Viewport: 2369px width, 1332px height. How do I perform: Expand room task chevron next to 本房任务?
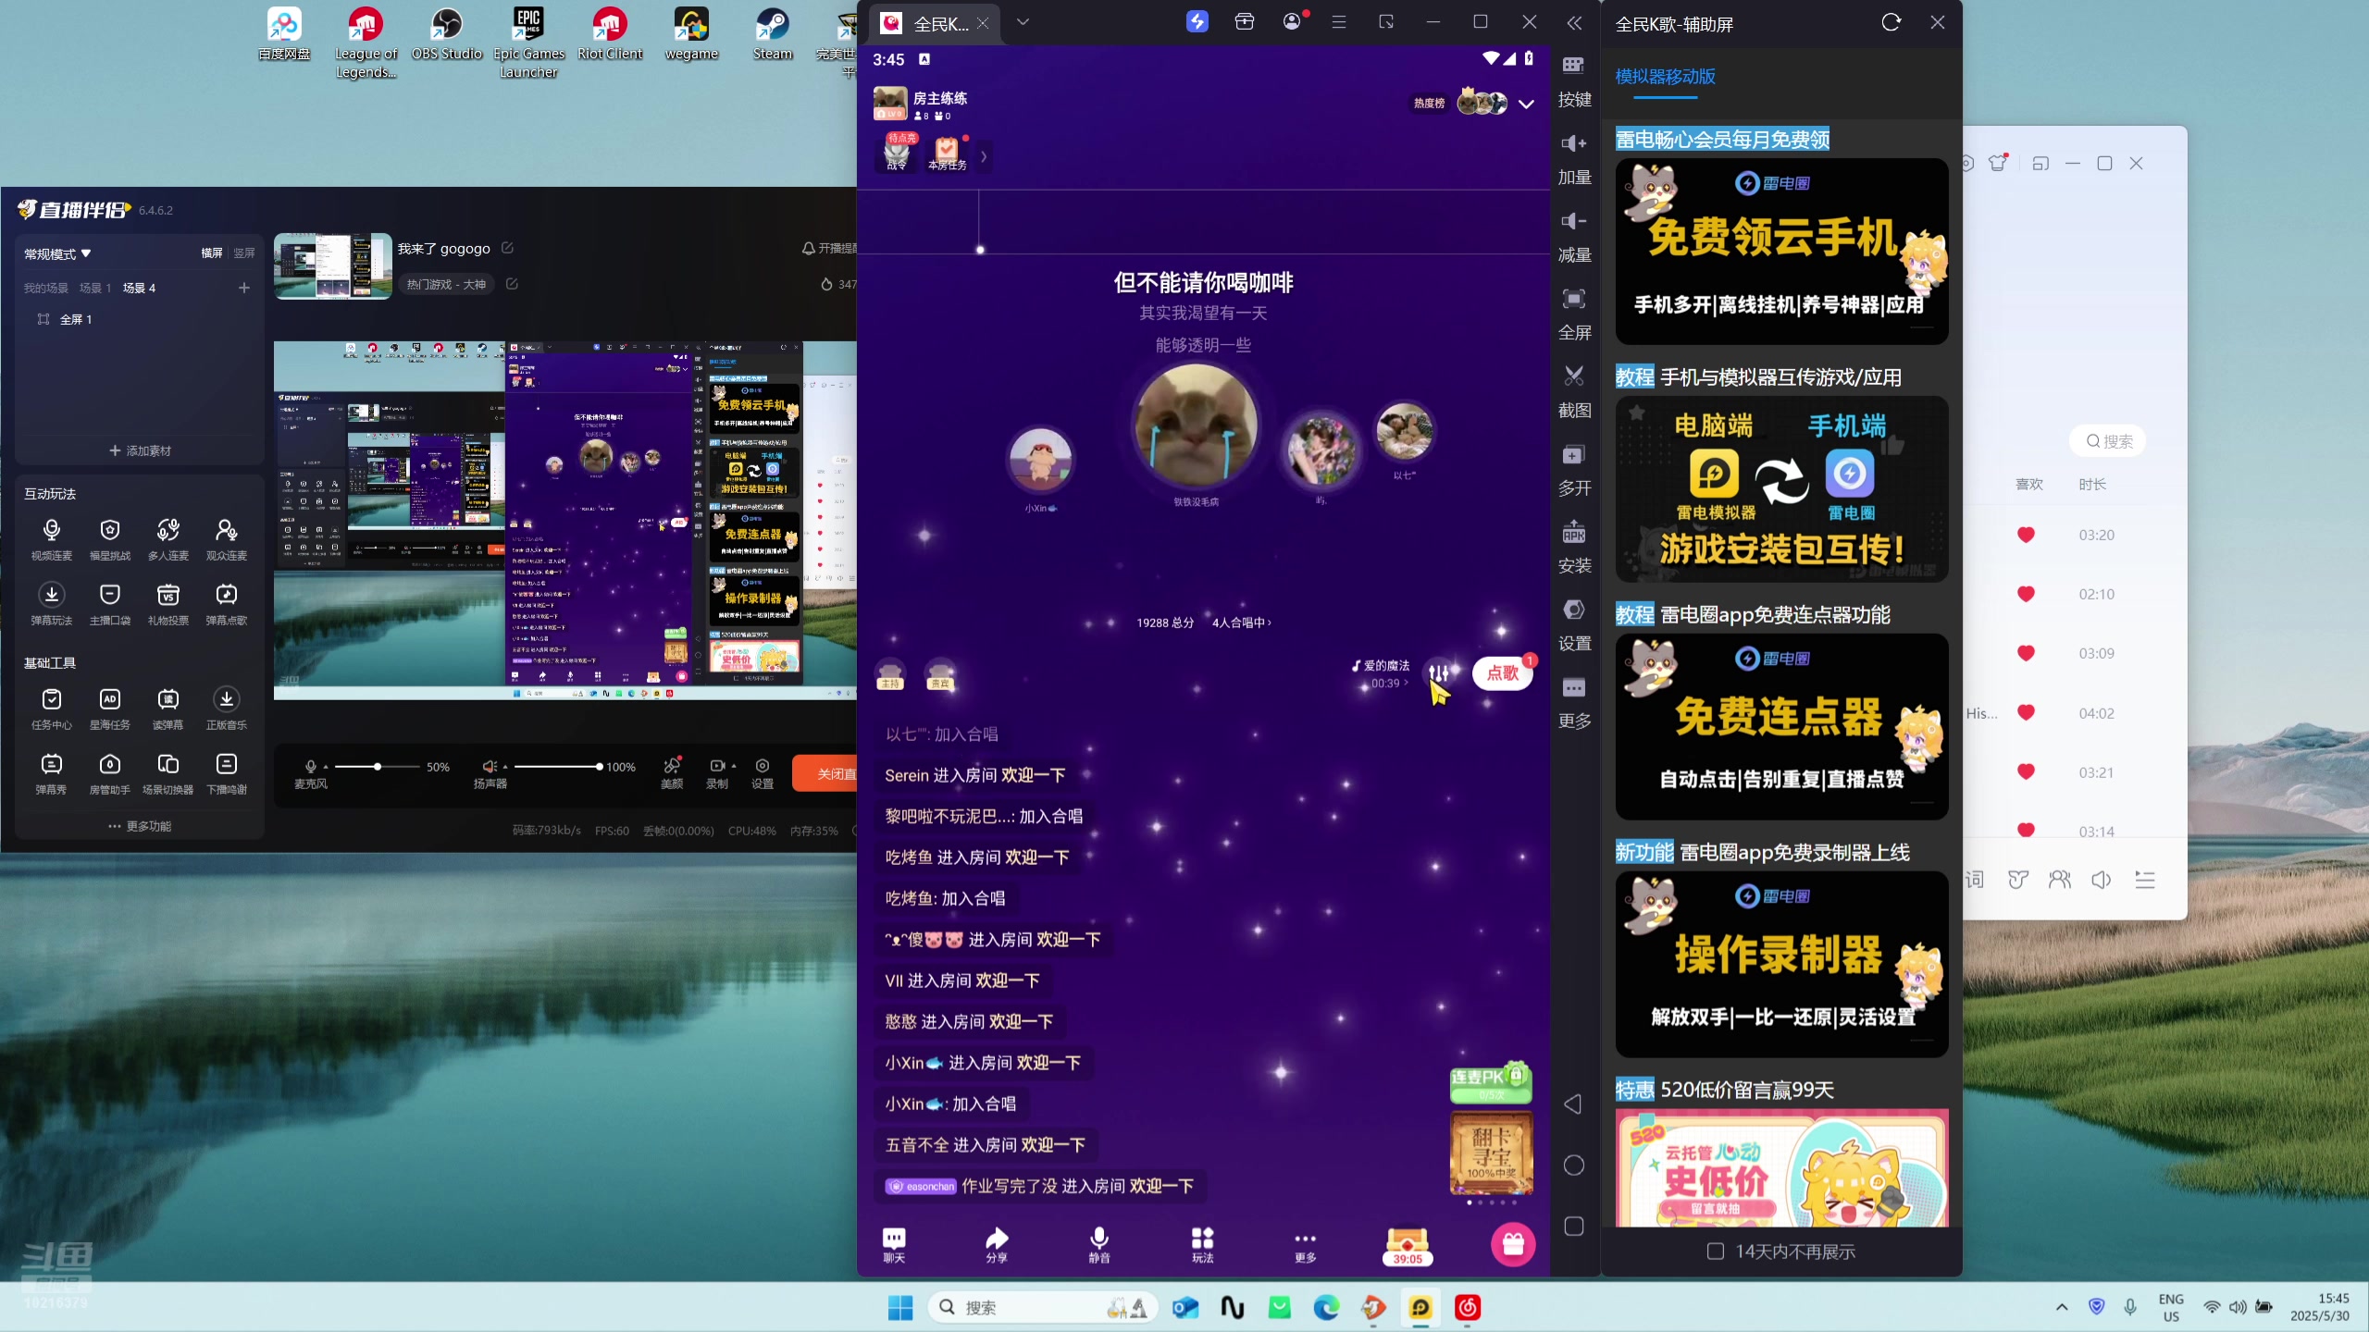984,156
